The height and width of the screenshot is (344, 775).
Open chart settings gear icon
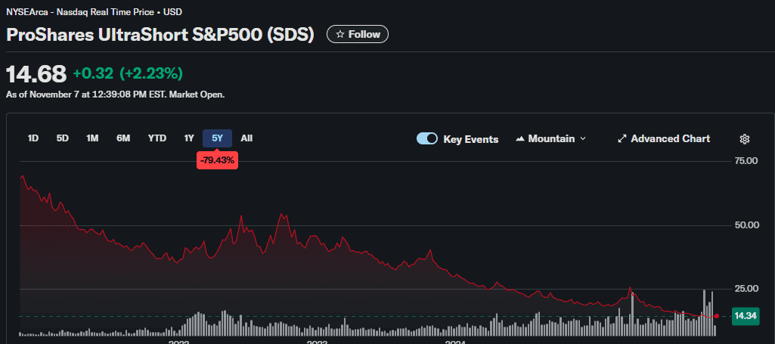(x=744, y=138)
